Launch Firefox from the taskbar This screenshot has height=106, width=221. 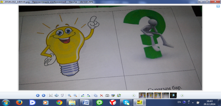pyautogui.click(x=19, y=102)
